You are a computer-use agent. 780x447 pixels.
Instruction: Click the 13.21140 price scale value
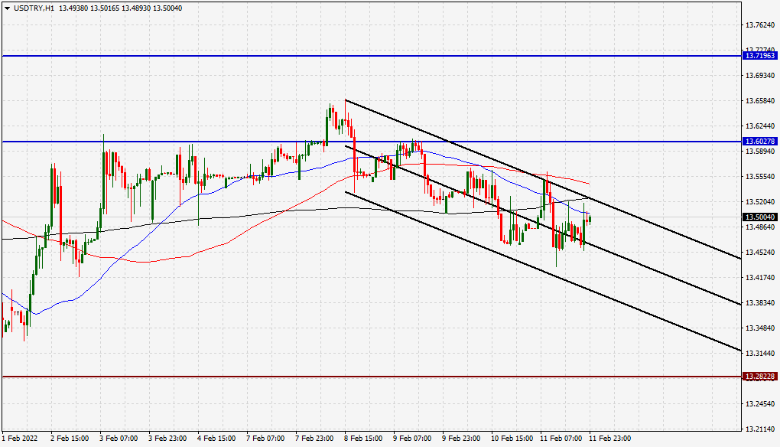(760, 429)
